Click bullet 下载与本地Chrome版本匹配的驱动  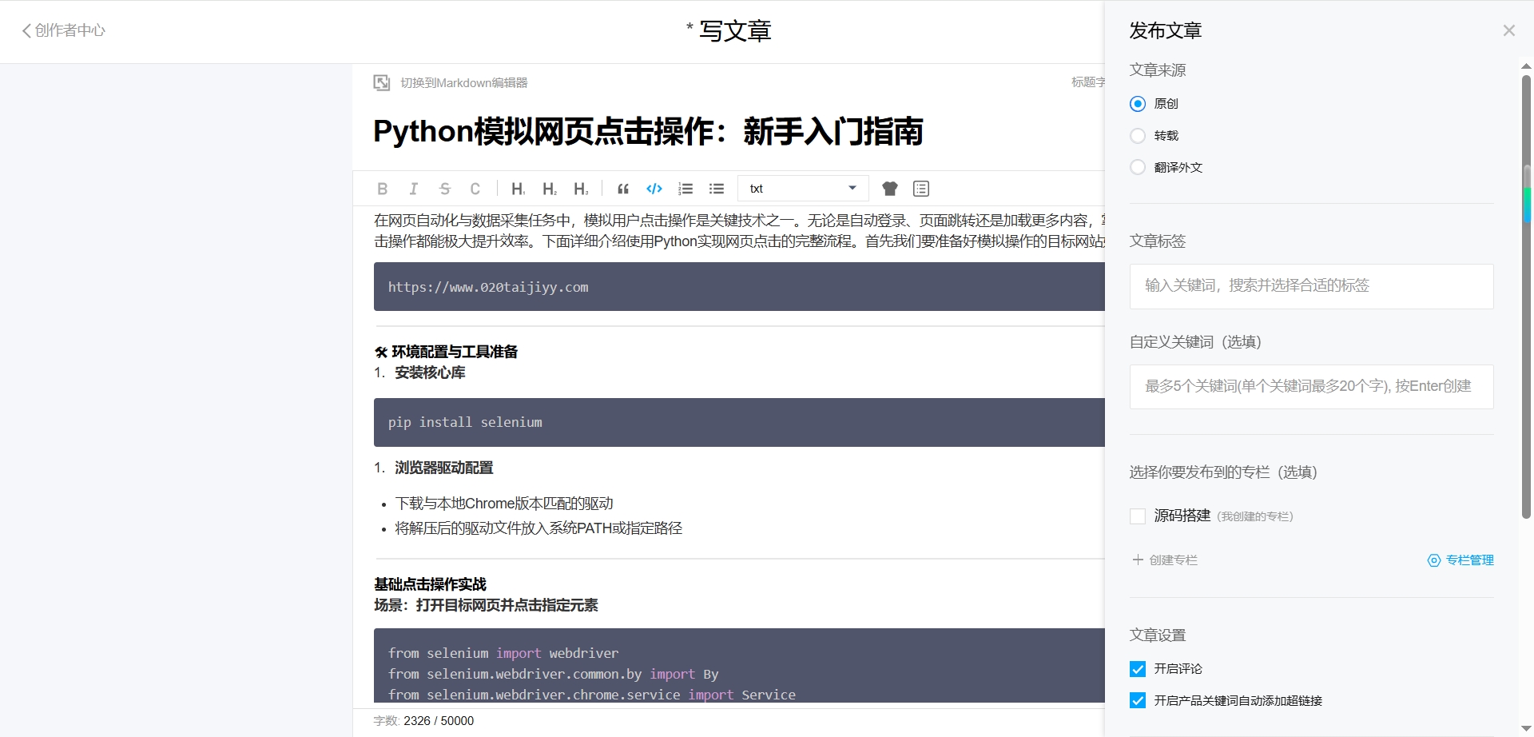[504, 504]
